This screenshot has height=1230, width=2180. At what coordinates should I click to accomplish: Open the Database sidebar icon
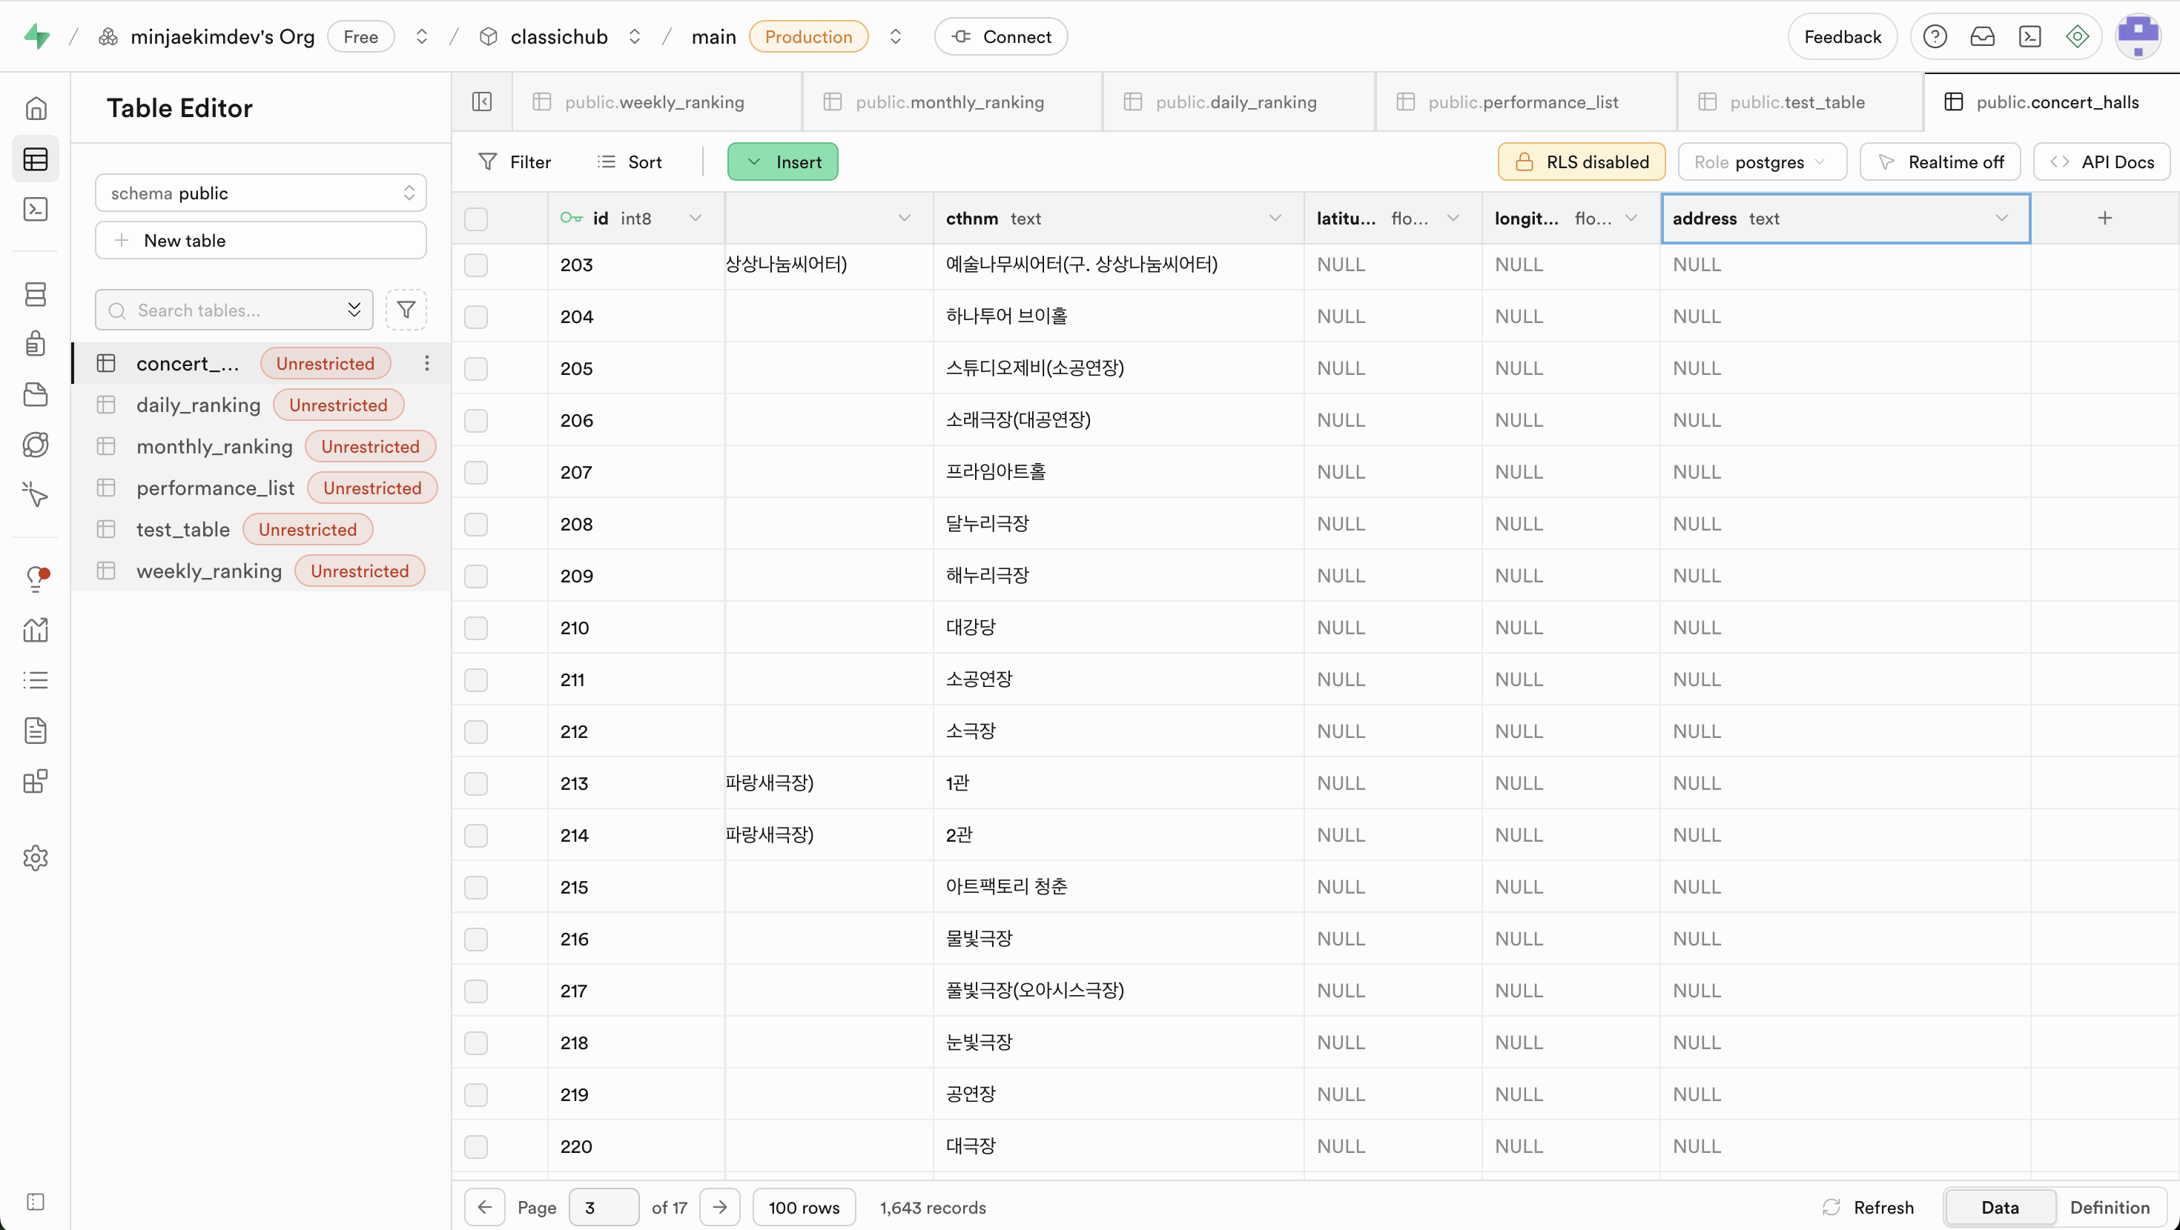click(36, 294)
